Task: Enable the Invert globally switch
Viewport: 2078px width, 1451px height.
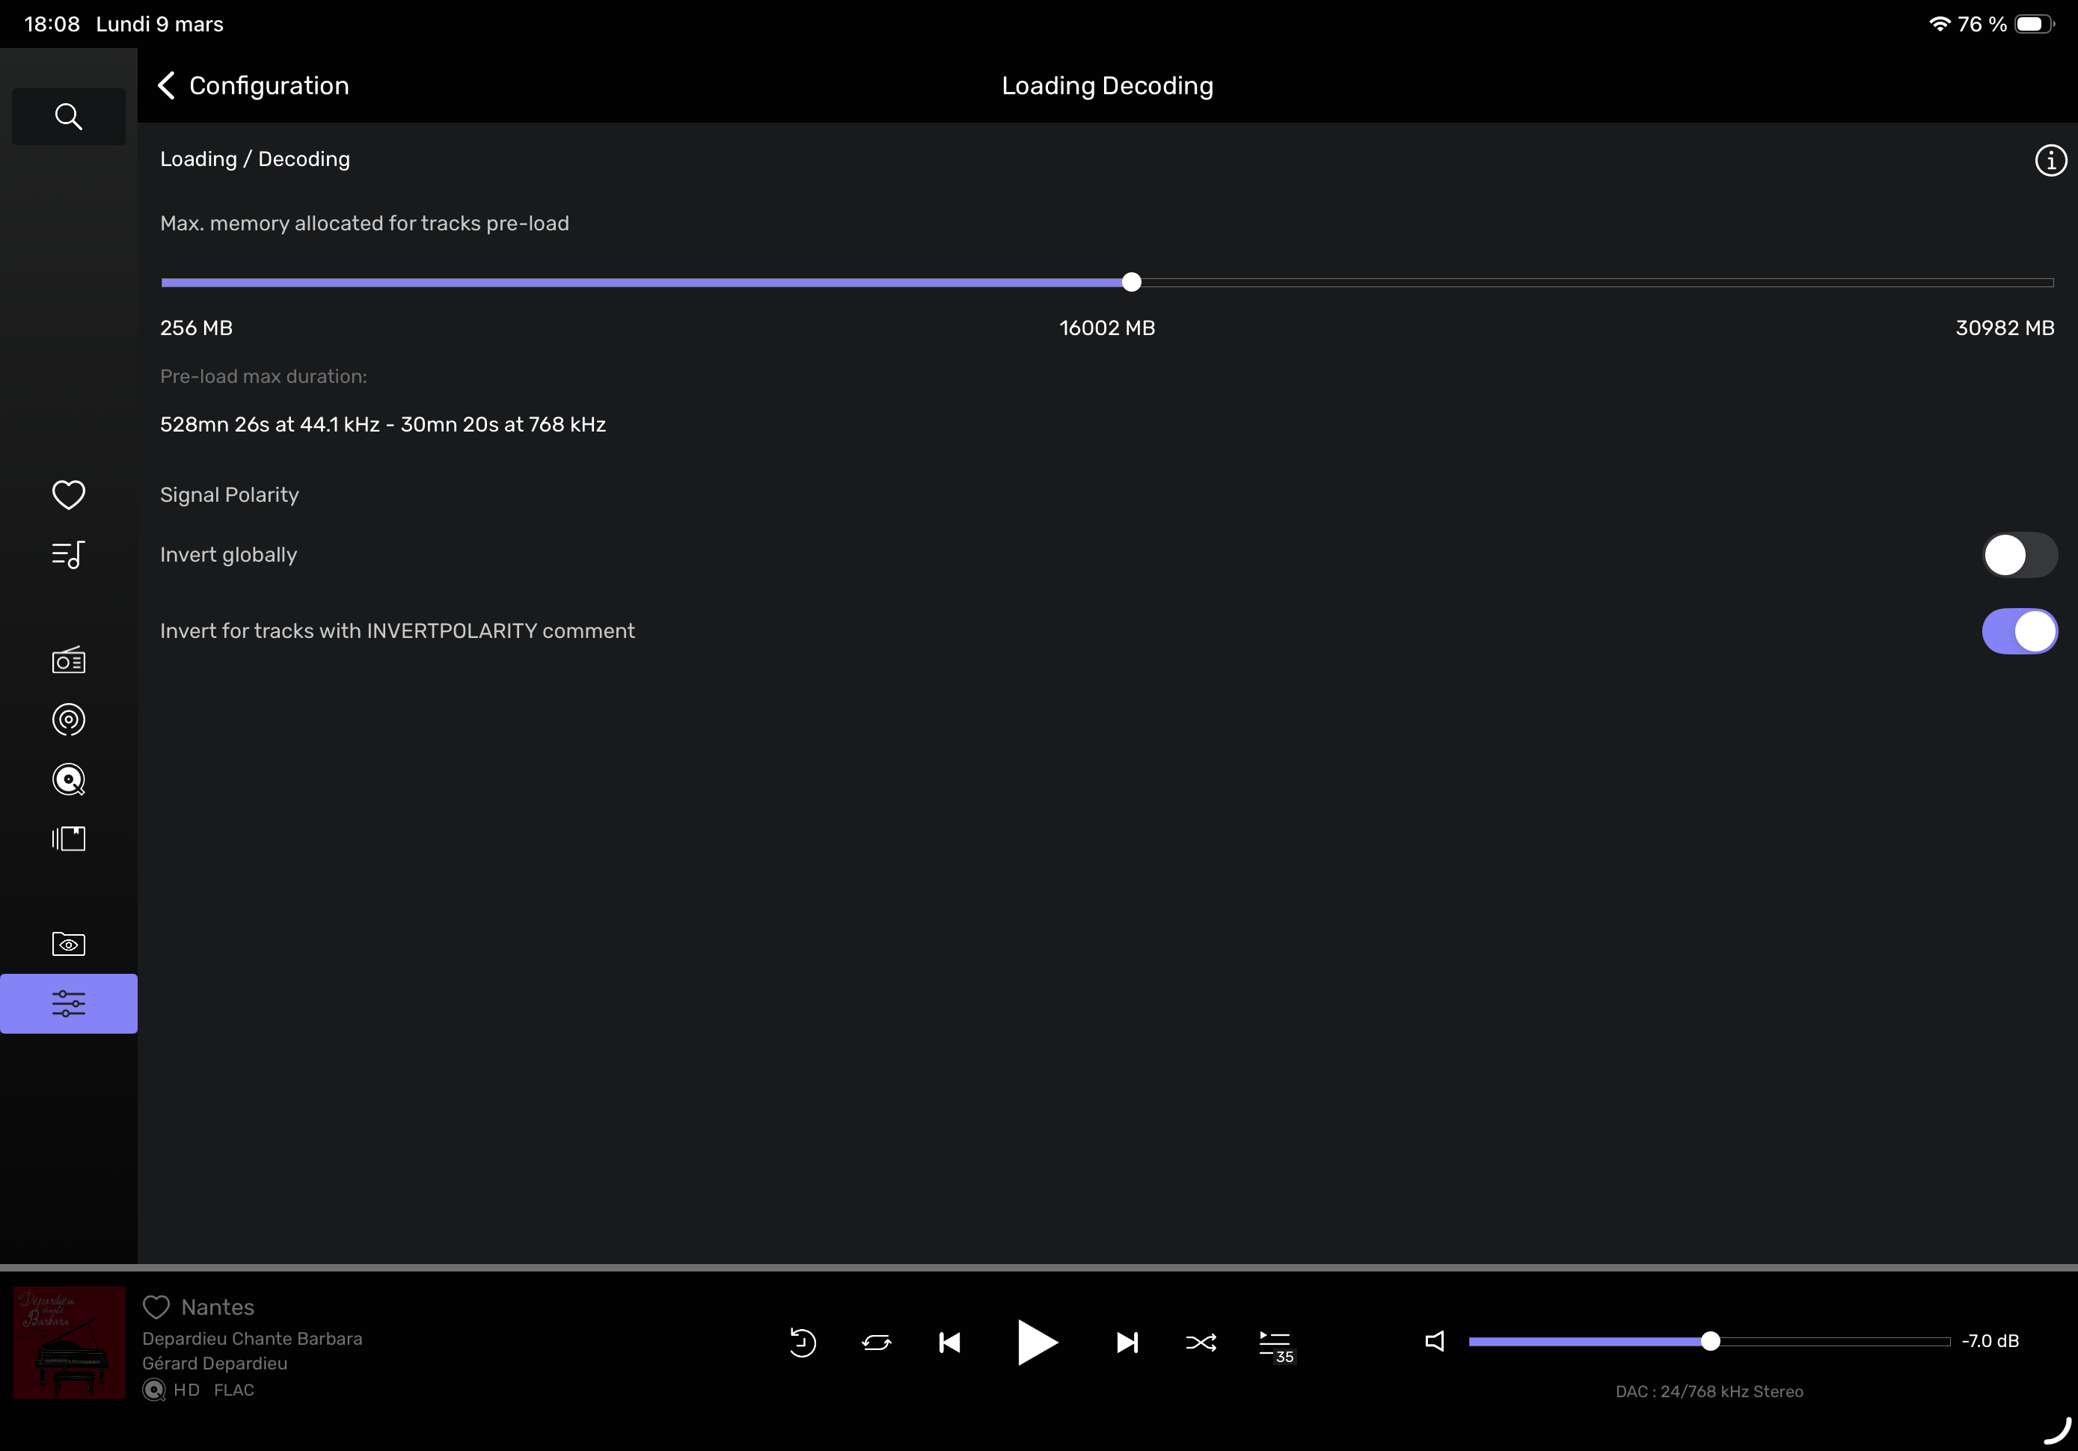Action: pos(2018,555)
